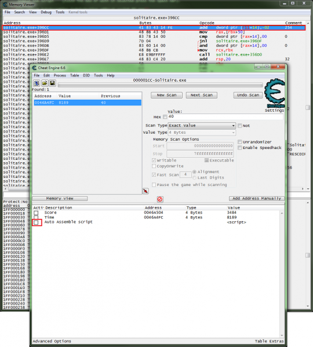Click the Add Address Manually button
This screenshot has height=347, width=313.
[x=257, y=199]
